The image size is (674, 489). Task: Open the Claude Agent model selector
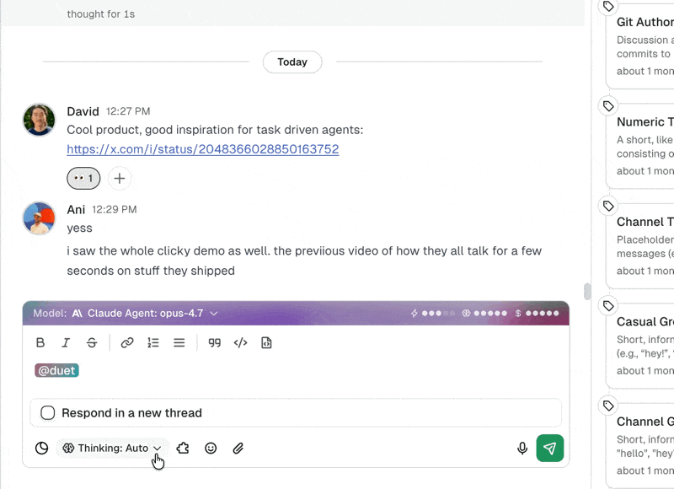(145, 314)
